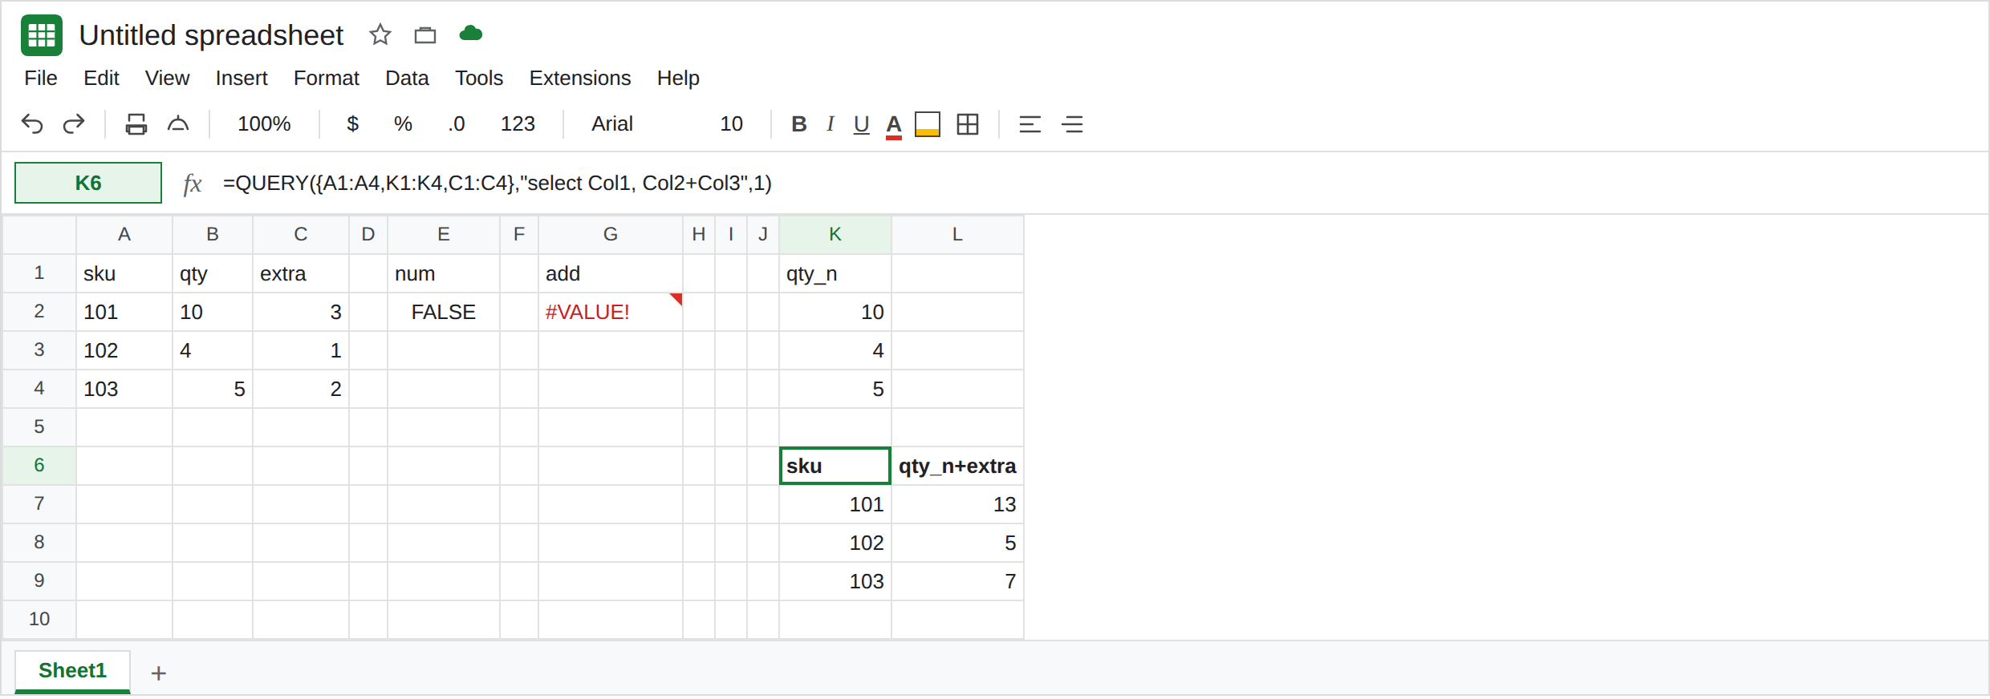This screenshot has height=699, width=1990.
Task: Select column K header
Action: coord(835,234)
